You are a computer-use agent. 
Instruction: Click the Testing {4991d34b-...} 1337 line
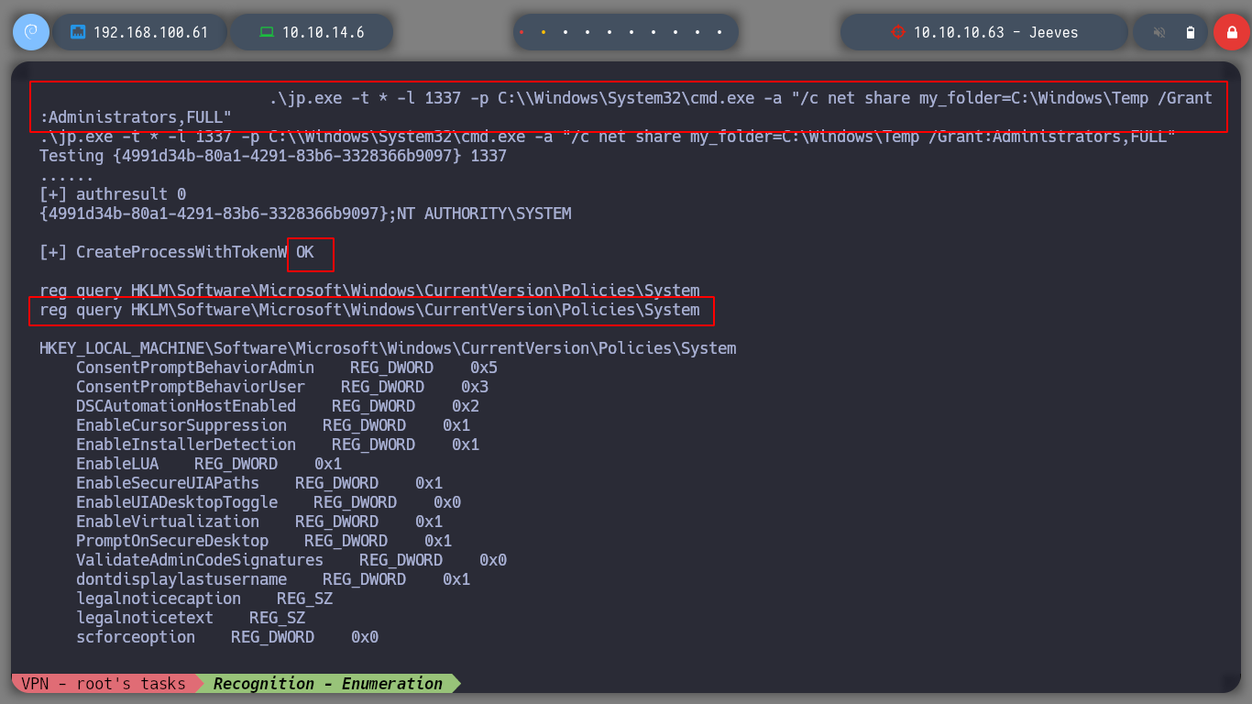coord(273,156)
